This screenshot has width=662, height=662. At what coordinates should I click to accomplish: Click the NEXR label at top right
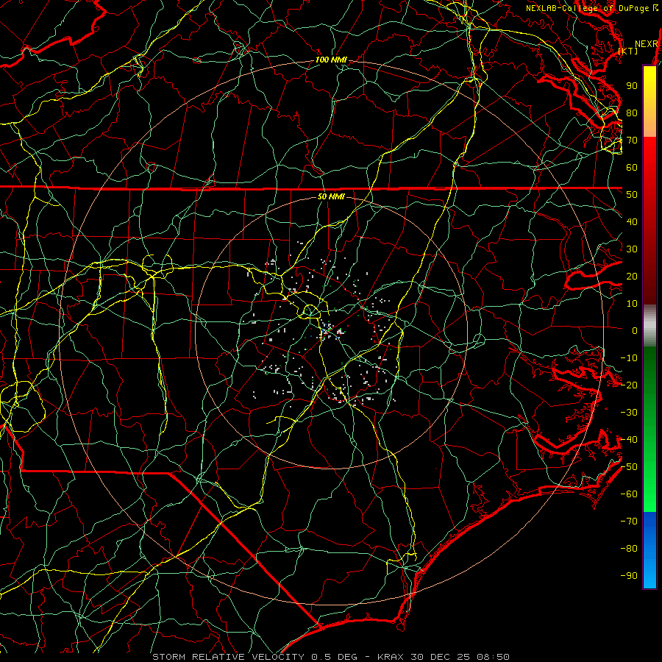coord(647,44)
